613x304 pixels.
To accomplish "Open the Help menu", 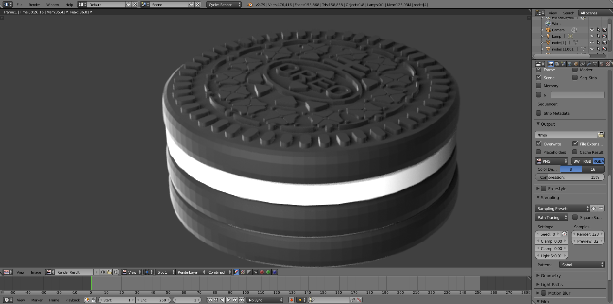I will pyautogui.click(x=69, y=4).
